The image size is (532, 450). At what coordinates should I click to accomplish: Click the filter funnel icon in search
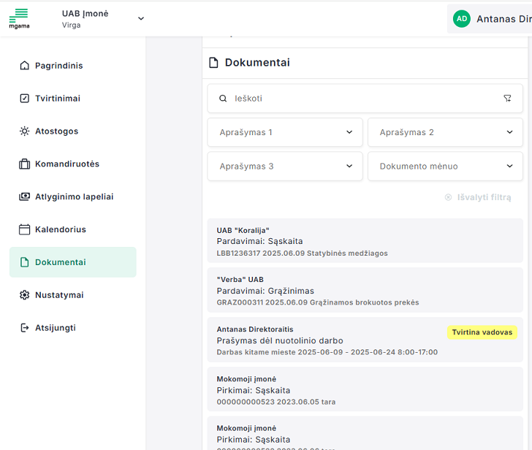tap(507, 99)
